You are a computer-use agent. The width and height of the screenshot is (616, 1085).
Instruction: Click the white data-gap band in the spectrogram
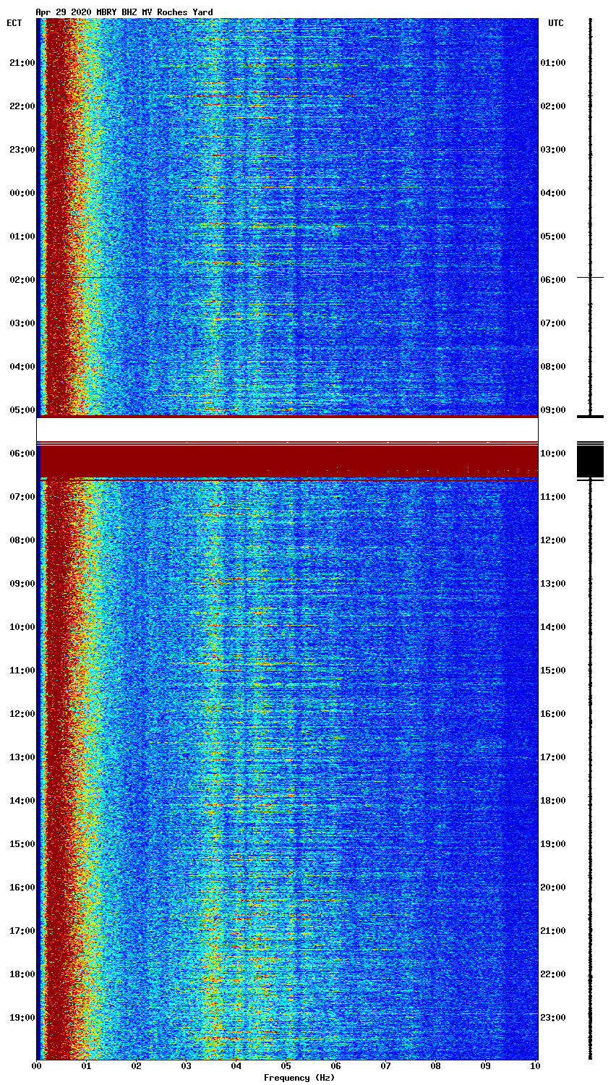tap(287, 430)
